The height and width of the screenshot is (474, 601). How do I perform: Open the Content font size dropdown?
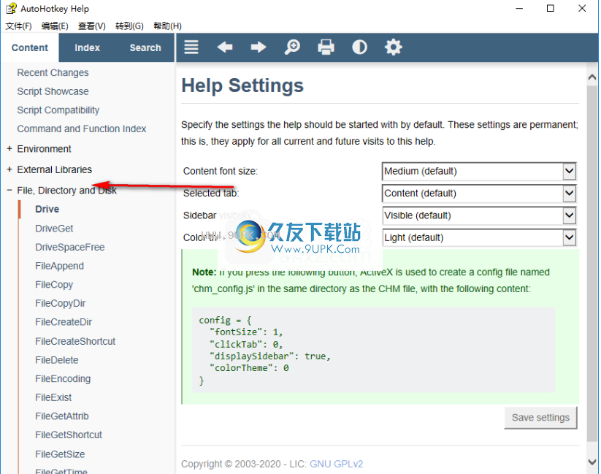[479, 171]
